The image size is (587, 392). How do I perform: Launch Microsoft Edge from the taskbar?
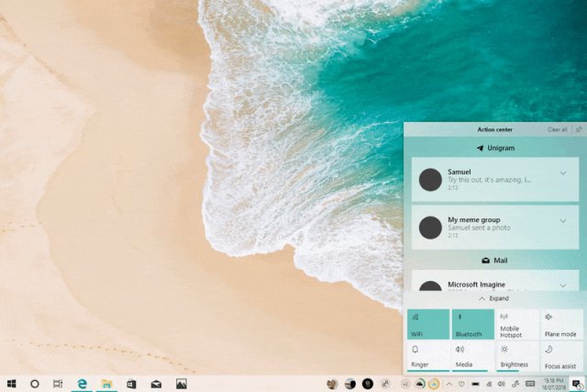[83, 383]
